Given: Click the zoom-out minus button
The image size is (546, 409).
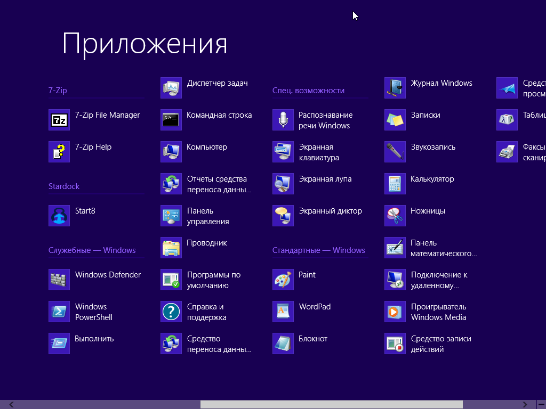Looking at the screenshot, I should 542,405.
